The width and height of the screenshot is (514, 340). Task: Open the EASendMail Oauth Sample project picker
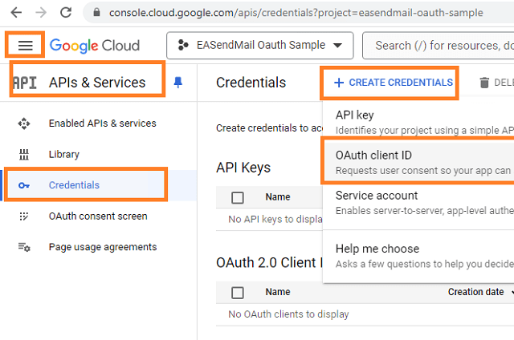(x=260, y=45)
